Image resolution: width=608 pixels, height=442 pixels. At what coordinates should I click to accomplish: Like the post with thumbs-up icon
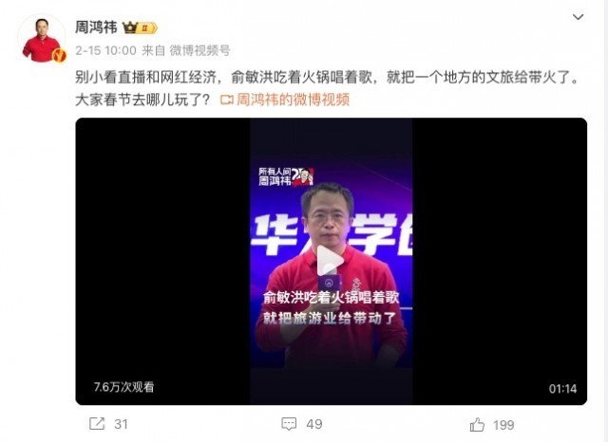click(477, 424)
